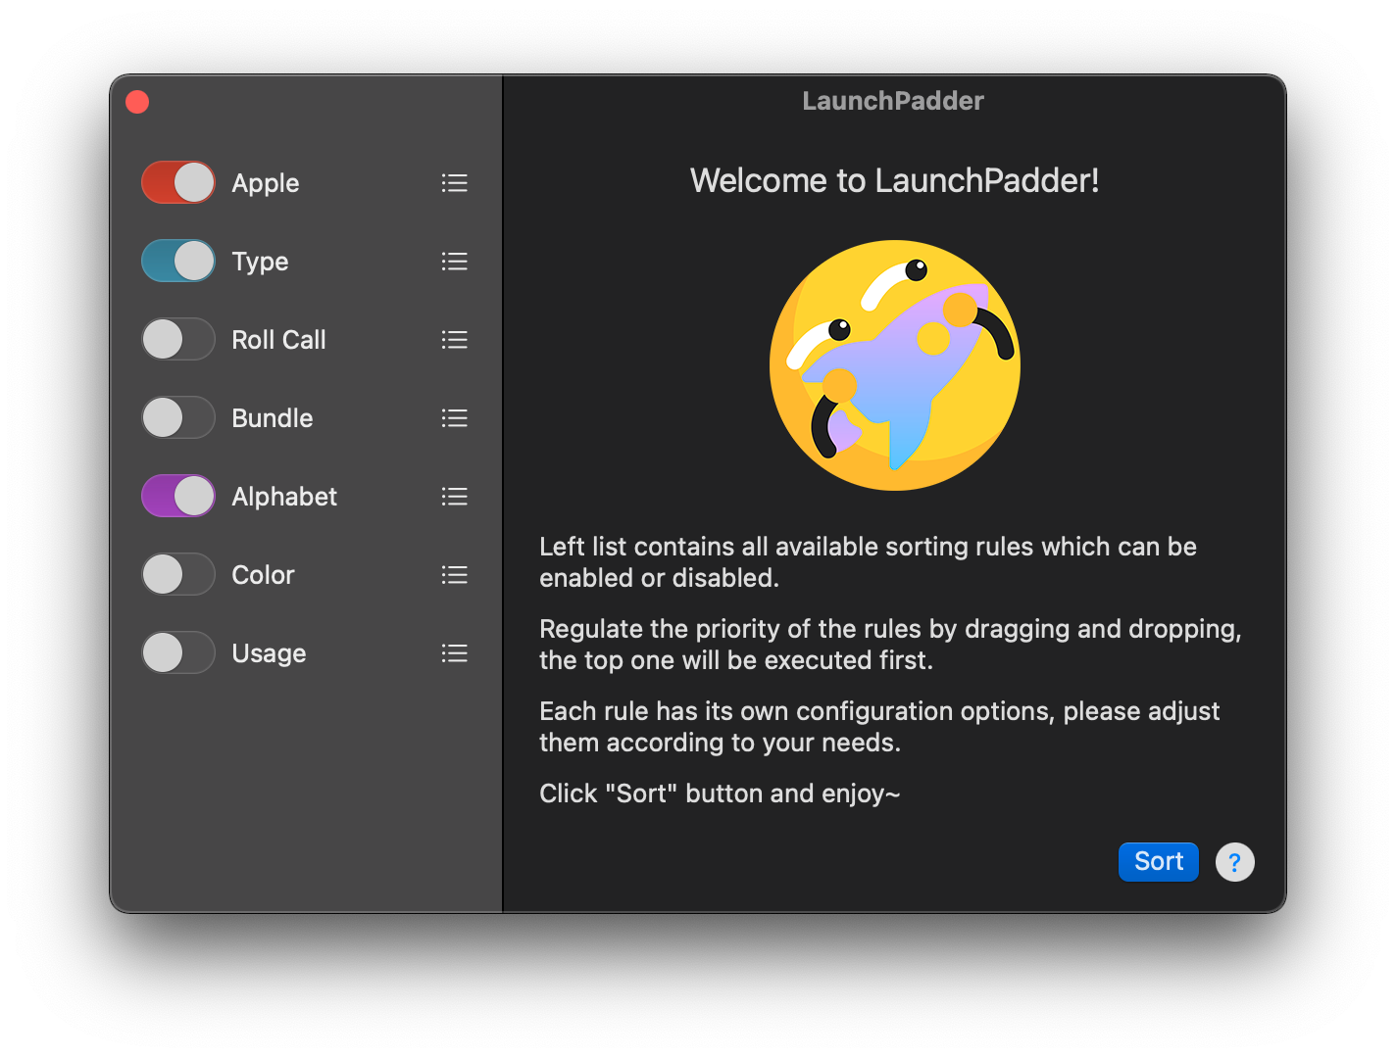The width and height of the screenshot is (1396, 1058).
Task: Enable the Bundle sorting rule toggle
Action: [178, 417]
